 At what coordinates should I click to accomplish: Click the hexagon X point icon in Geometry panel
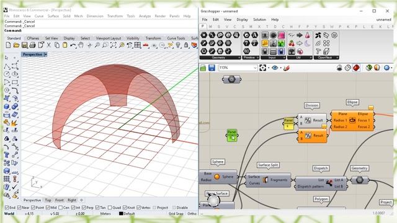coord(204,35)
